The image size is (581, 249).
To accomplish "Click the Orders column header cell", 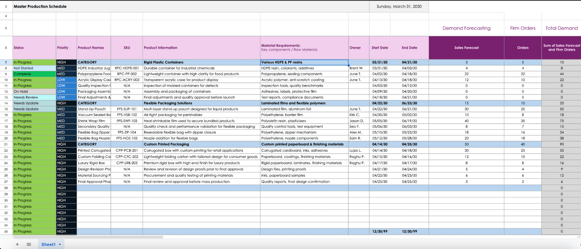I will [523, 48].
